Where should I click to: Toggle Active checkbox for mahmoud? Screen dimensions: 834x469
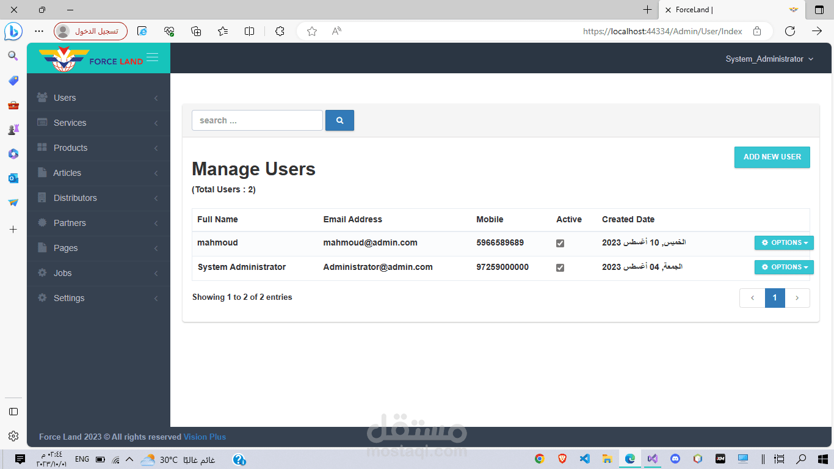tap(560, 243)
